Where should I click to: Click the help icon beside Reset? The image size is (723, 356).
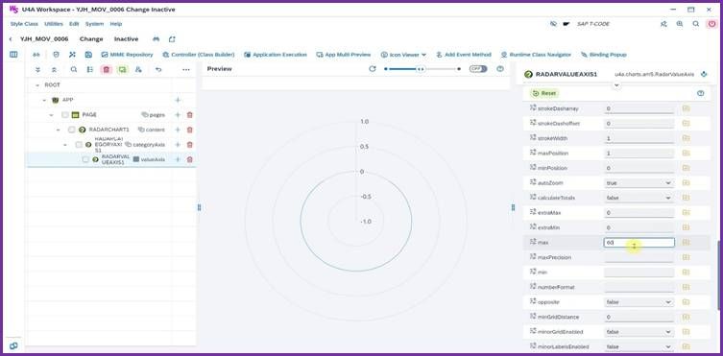coord(701,93)
